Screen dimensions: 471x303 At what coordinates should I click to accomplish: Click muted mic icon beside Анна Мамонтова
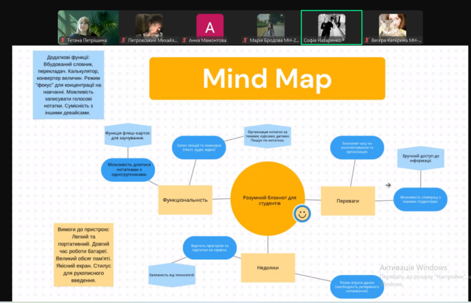185,40
